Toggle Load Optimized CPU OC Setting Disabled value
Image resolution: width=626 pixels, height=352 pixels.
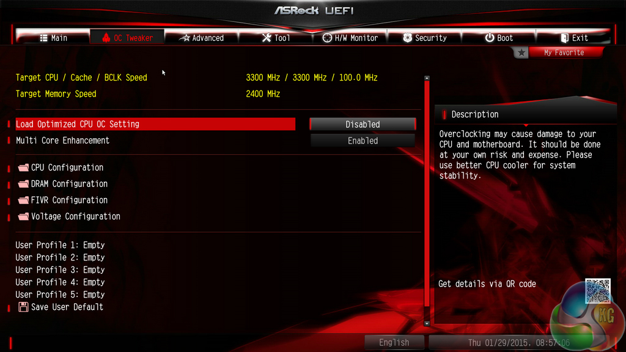tap(363, 124)
